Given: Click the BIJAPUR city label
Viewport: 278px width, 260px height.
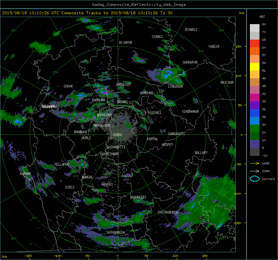Looking at the screenshot, I should [125, 43].
